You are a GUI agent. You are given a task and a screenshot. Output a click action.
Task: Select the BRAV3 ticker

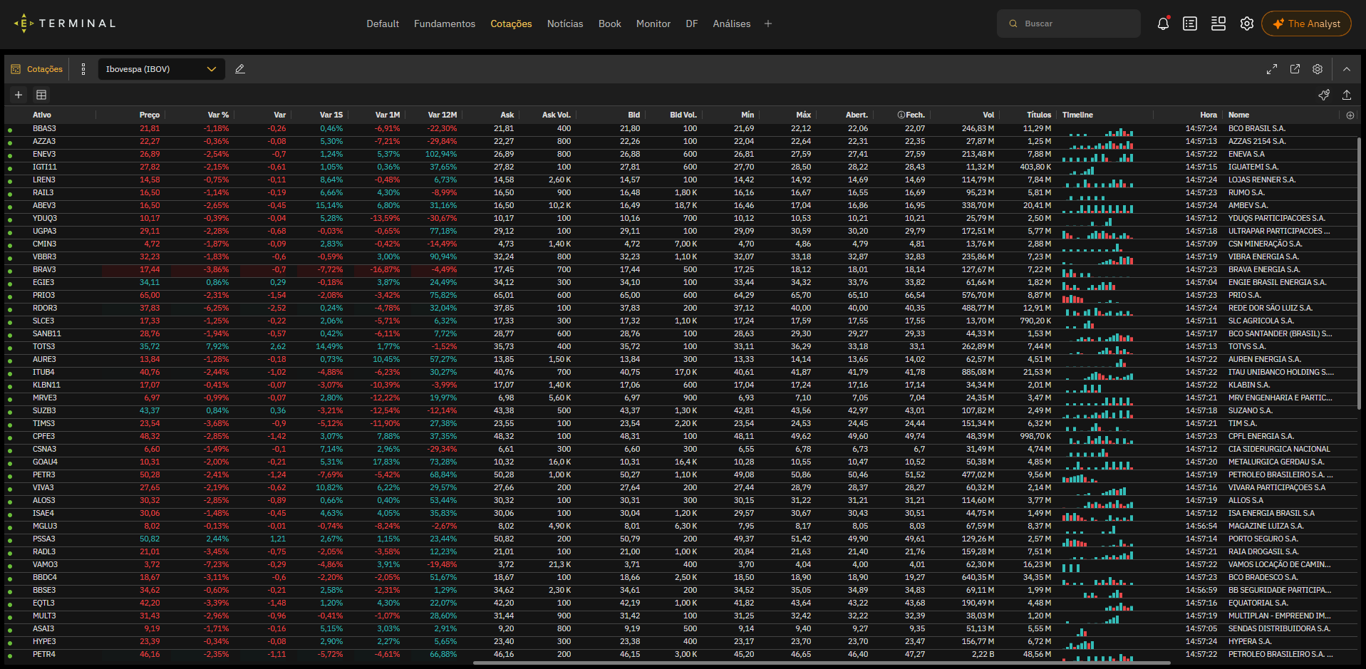coord(43,270)
